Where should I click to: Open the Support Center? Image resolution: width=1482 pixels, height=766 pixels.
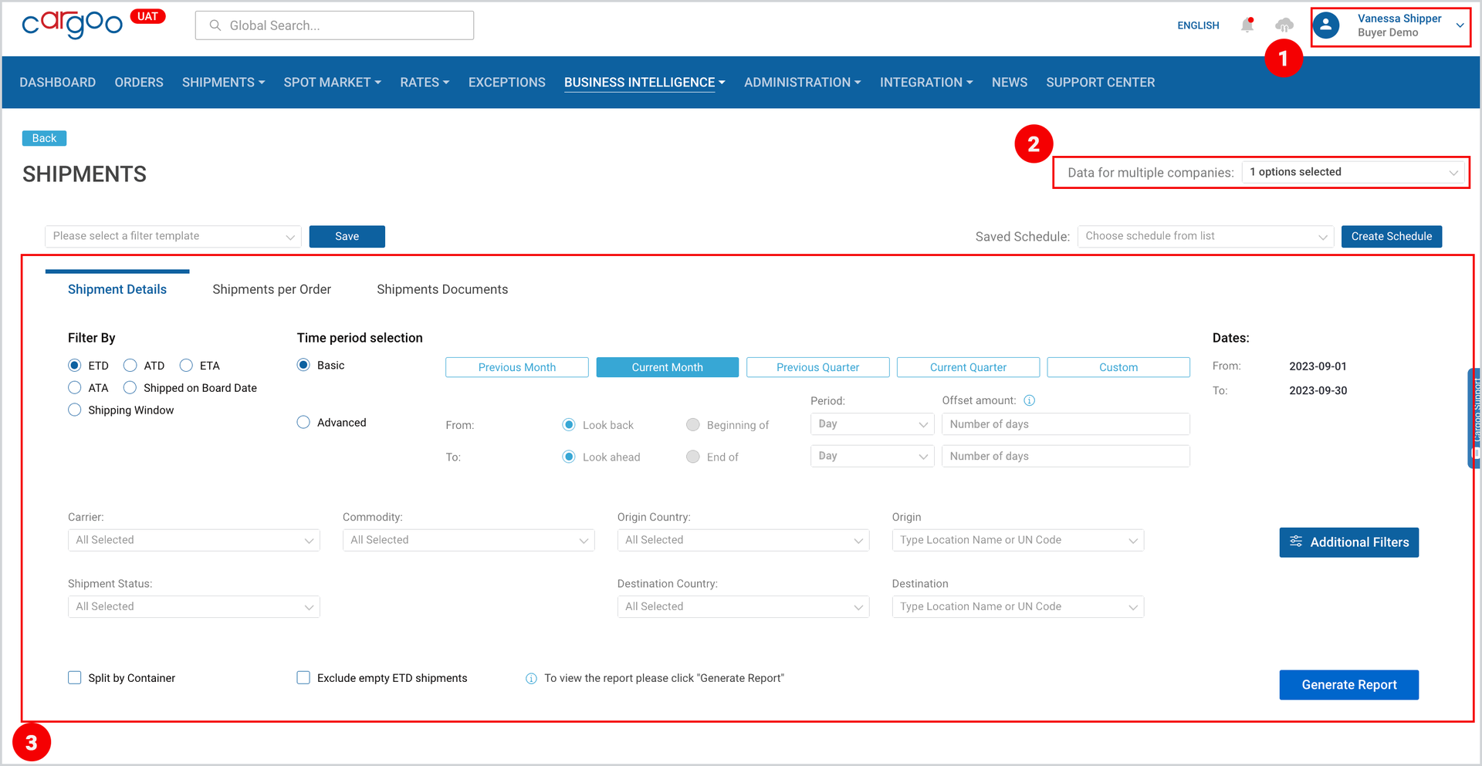pos(1101,83)
